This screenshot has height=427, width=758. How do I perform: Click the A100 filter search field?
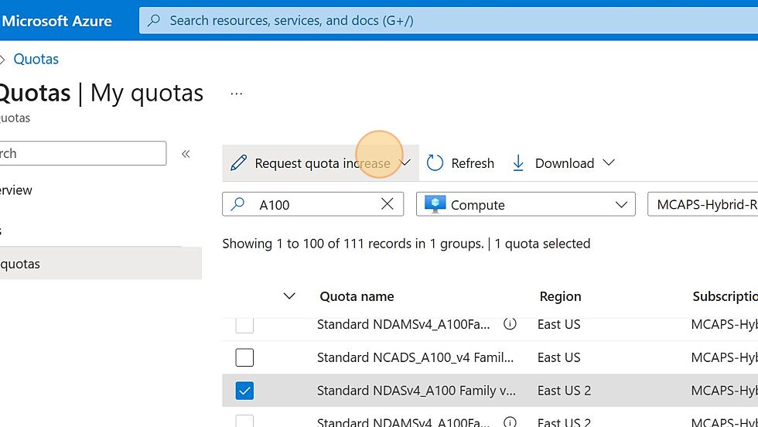pos(312,204)
